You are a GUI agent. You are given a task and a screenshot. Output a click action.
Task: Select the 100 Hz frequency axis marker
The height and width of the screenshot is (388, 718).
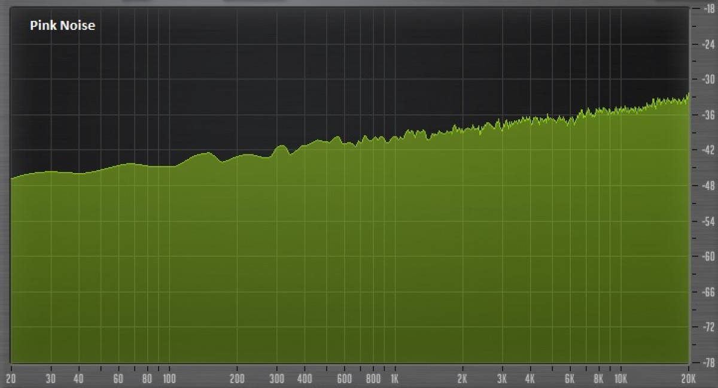pyautogui.click(x=169, y=378)
